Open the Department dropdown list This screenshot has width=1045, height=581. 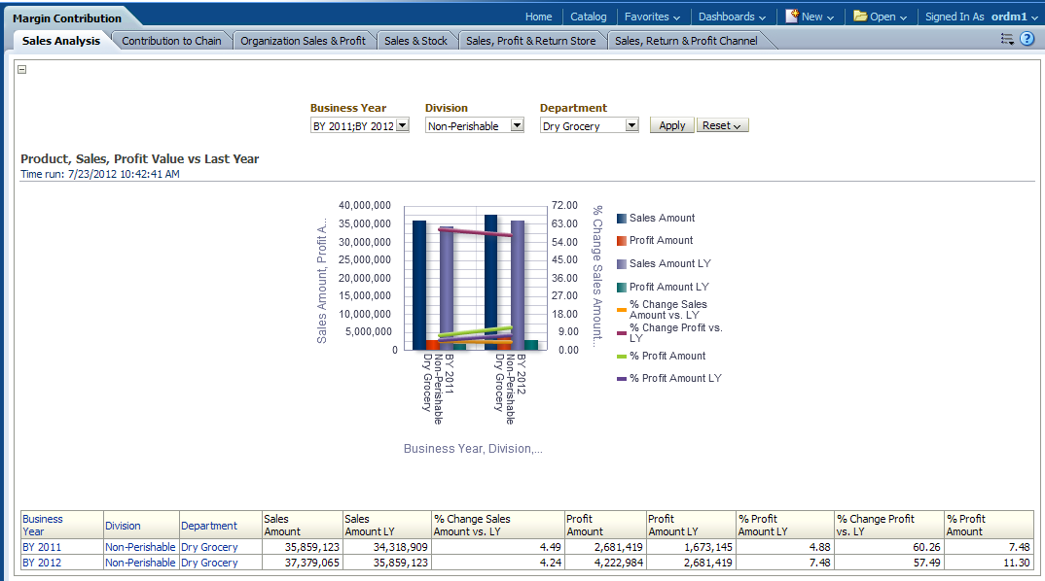pos(631,125)
